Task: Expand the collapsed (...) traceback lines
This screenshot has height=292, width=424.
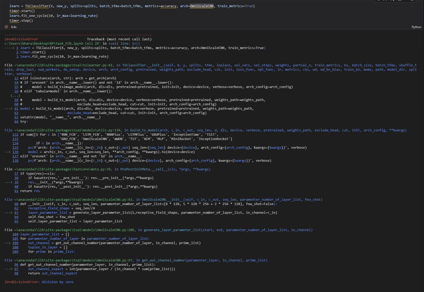Action: pyautogui.click(x=16, y=96)
